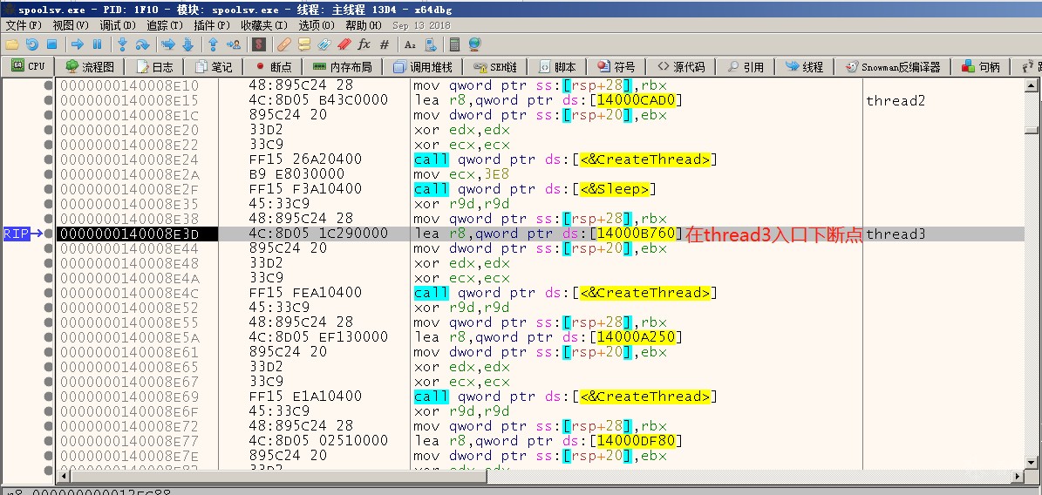The height and width of the screenshot is (495, 1042).
Task: Open bookmarks red tag icon
Action: coord(344,44)
